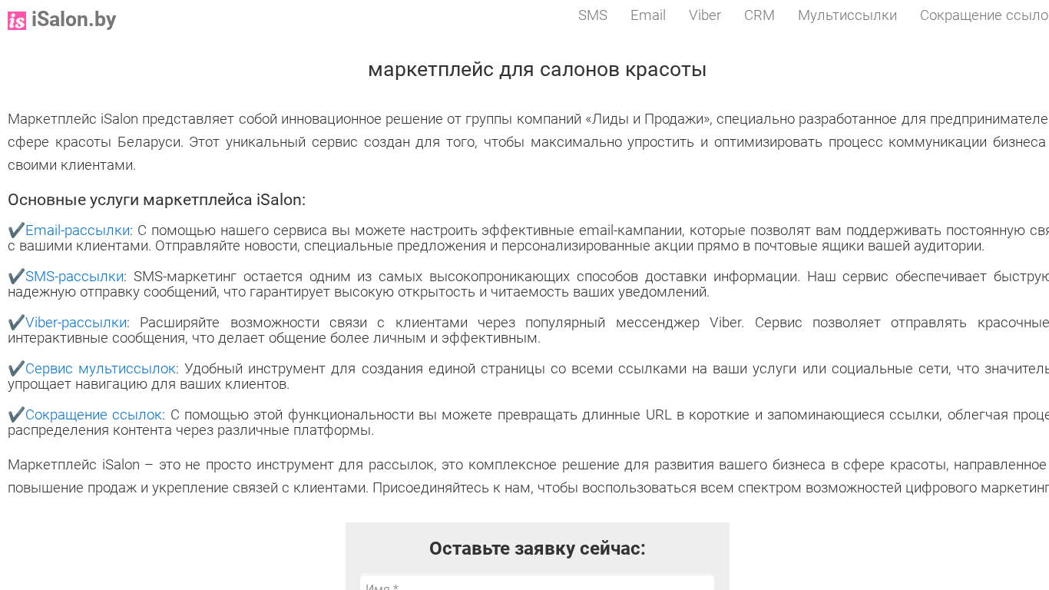
Task: Click the check mark beside the Сокращение ссылок link
Action: (x=16, y=415)
